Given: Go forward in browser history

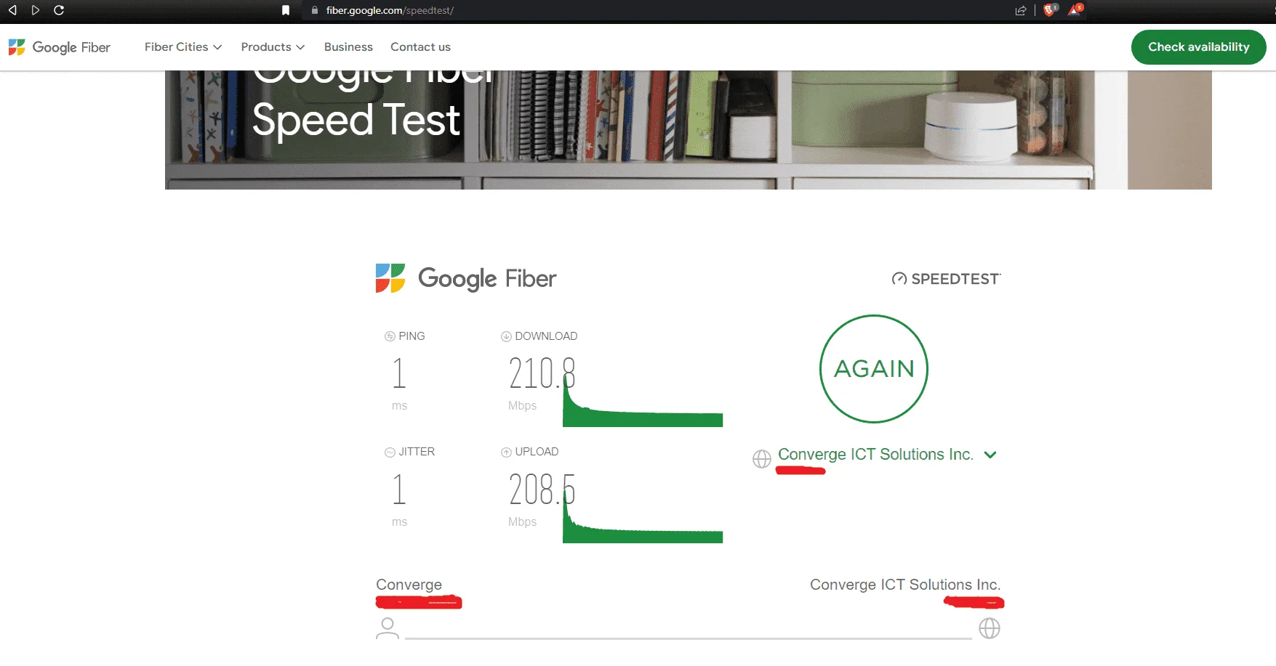Looking at the screenshot, I should click(x=35, y=10).
